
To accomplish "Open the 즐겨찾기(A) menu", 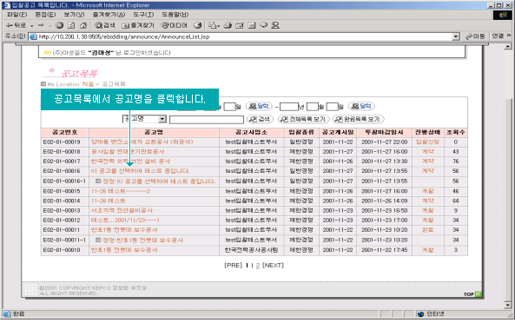I will [109, 15].
